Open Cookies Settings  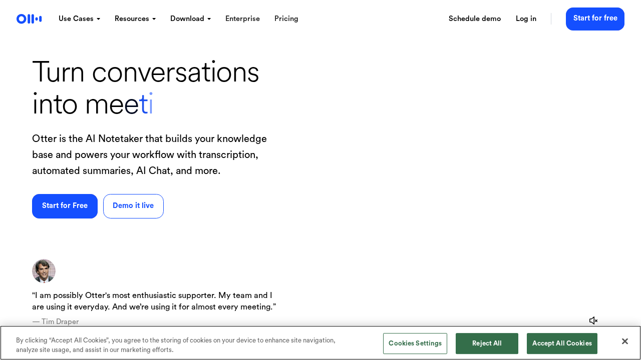point(415,343)
